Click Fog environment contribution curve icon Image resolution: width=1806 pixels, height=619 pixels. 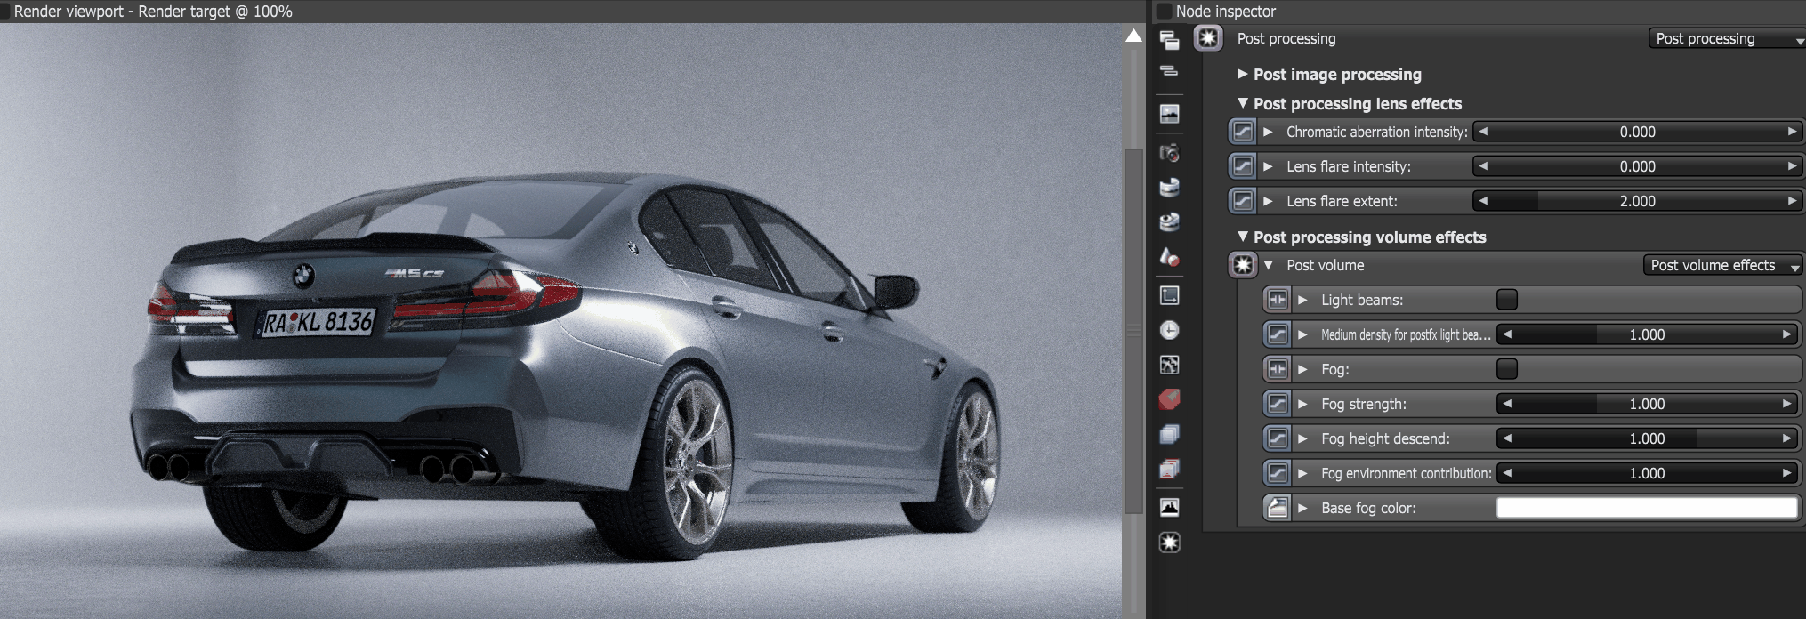click(x=1277, y=473)
